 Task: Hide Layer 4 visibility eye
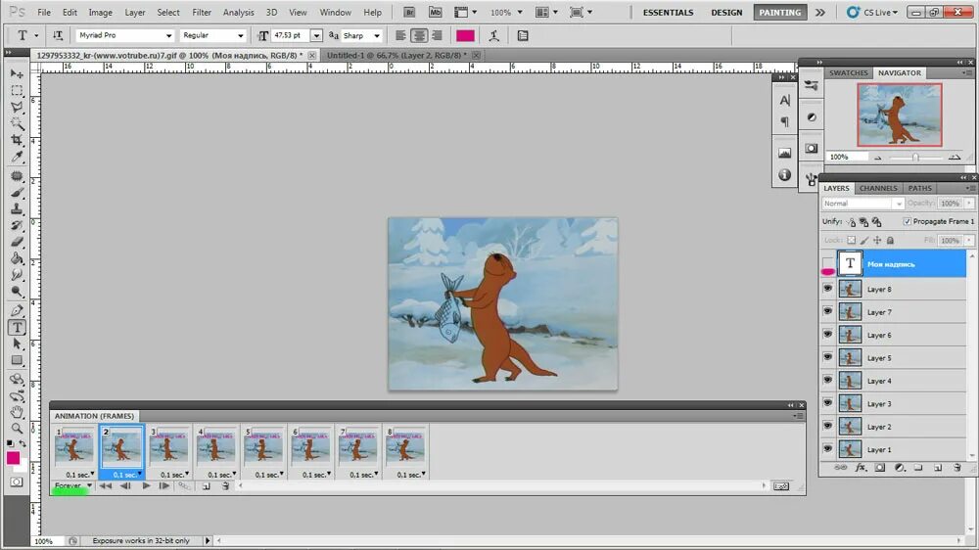[828, 380]
